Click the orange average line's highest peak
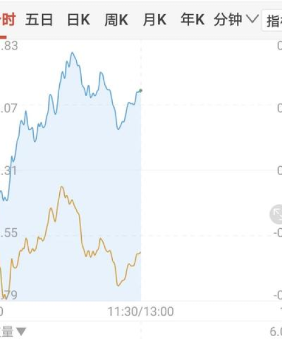 point(62,187)
